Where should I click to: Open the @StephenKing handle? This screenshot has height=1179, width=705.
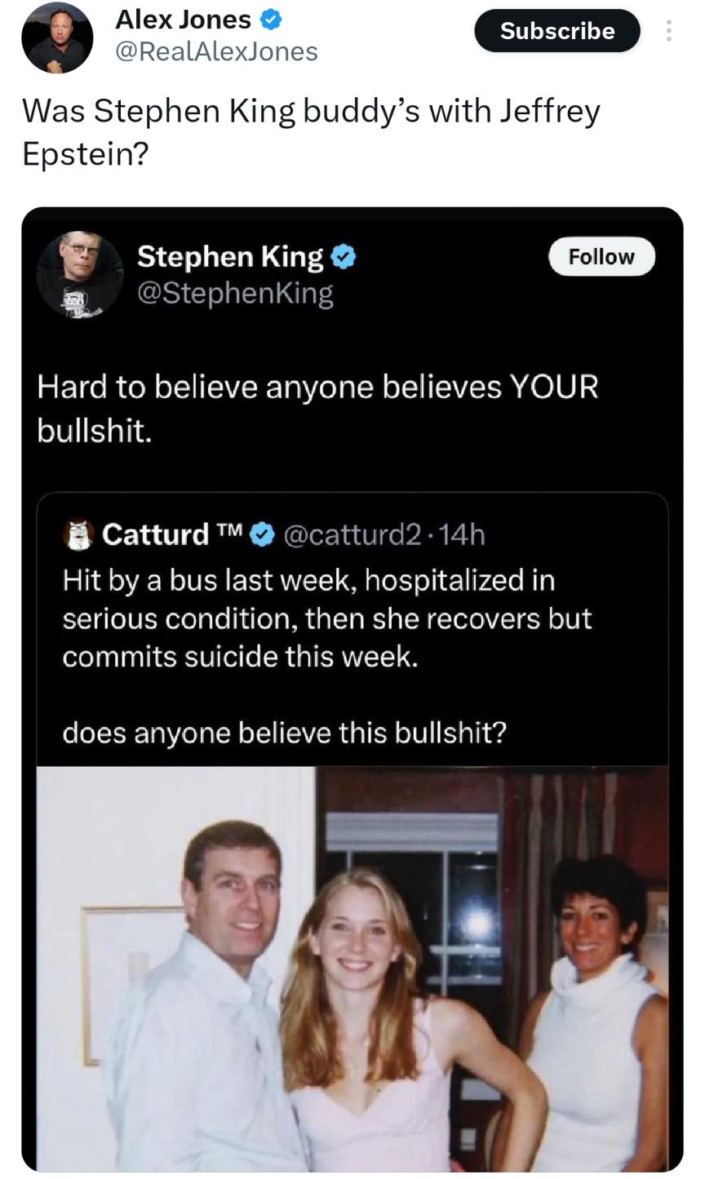[x=235, y=293]
